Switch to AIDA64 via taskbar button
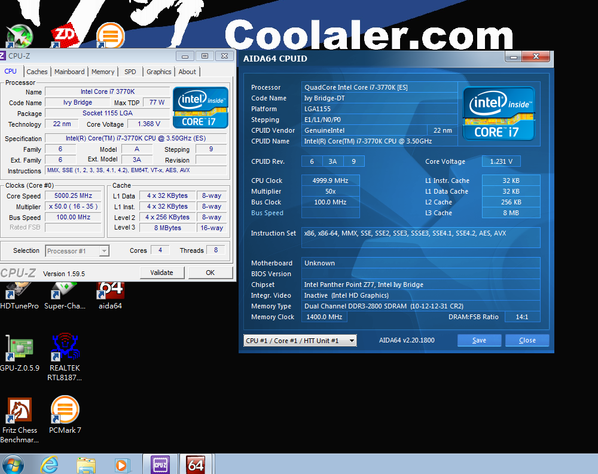The height and width of the screenshot is (474, 598). (196, 464)
